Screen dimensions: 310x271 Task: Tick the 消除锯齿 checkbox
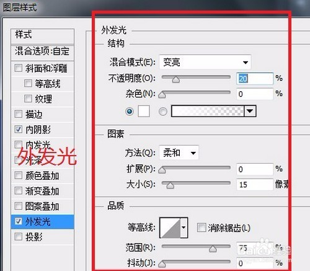(201, 228)
